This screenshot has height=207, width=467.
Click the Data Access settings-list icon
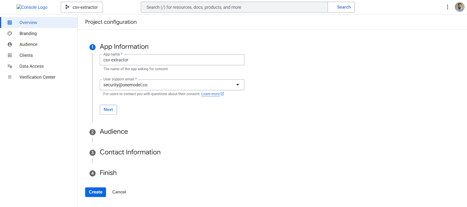(x=10, y=66)
